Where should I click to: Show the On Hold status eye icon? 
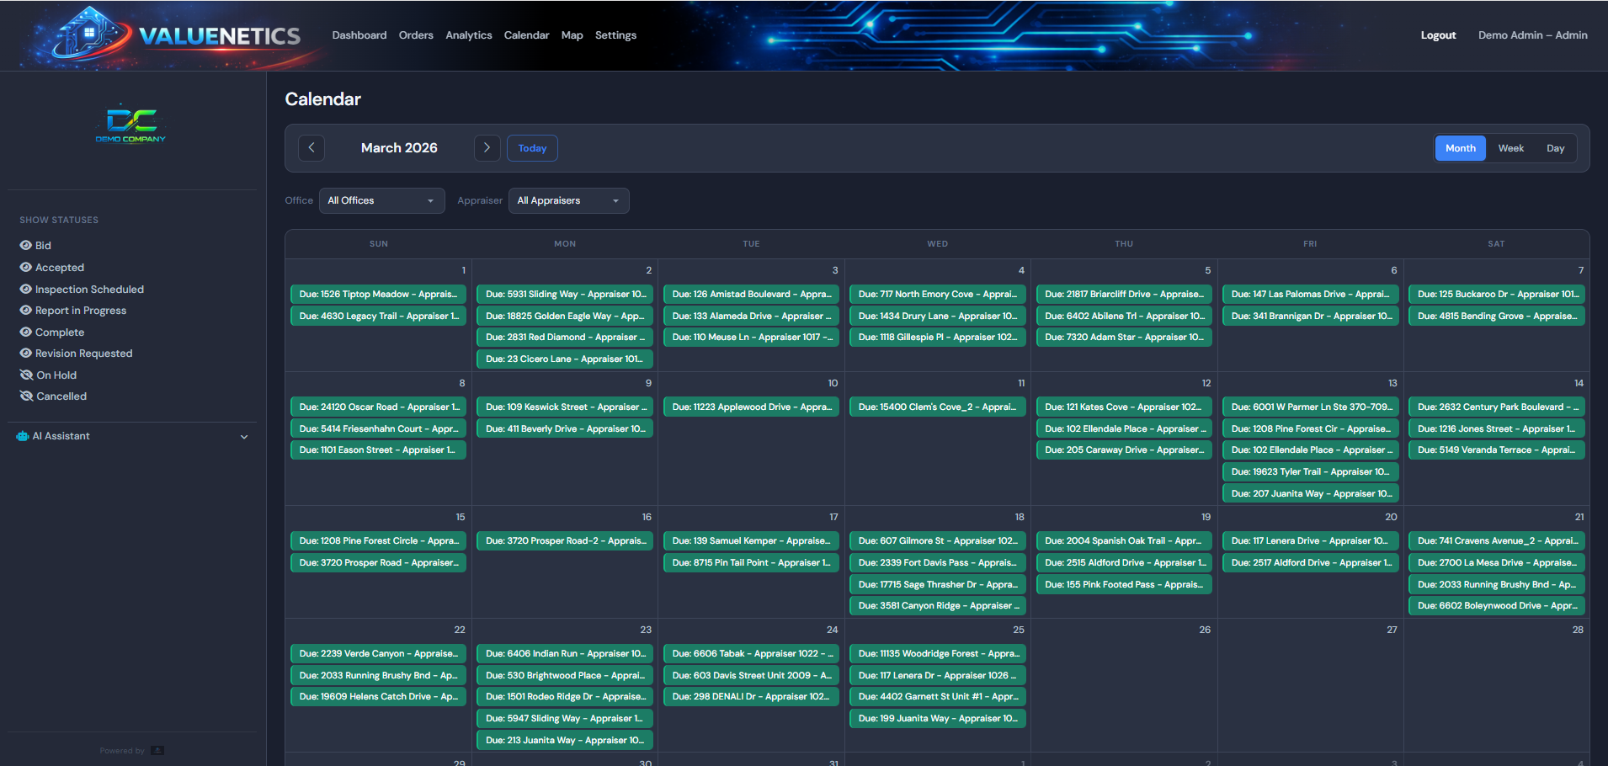25,375
